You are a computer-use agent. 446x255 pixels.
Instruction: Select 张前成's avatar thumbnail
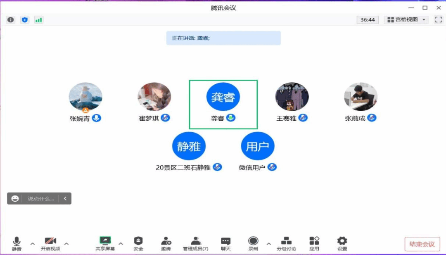pos(361,97)
